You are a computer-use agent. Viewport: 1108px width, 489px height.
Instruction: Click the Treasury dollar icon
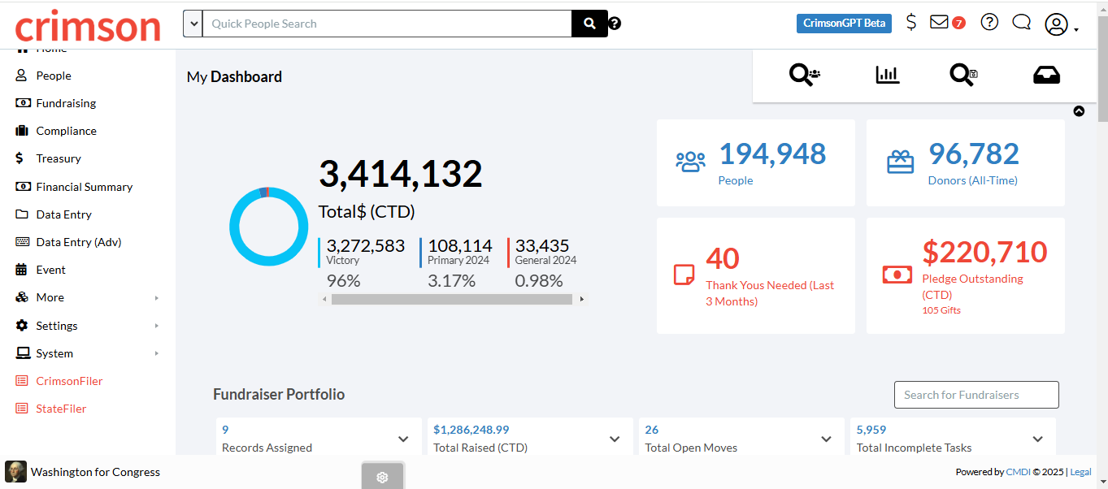tap(20, 158)
